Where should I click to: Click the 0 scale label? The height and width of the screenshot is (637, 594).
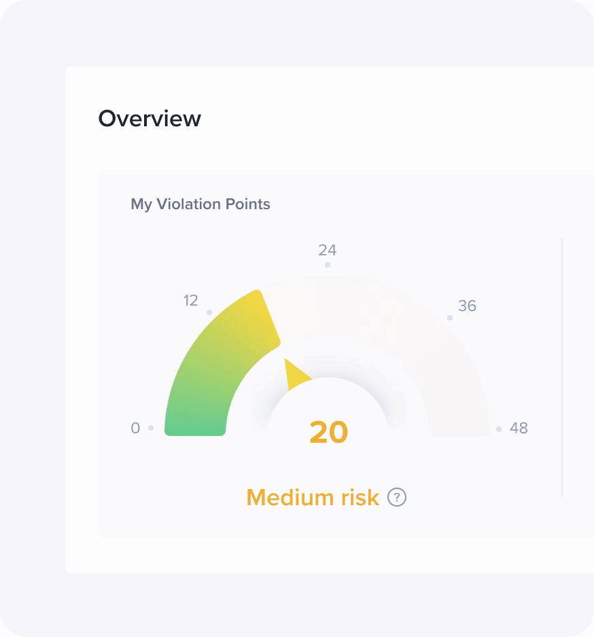135,429
